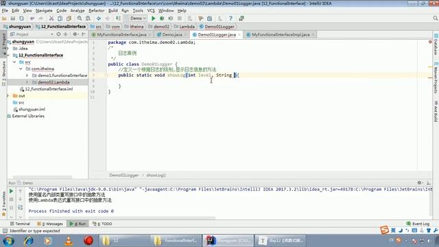Expand demo1.FunctionalInterface package

click(x=27, y=75)
